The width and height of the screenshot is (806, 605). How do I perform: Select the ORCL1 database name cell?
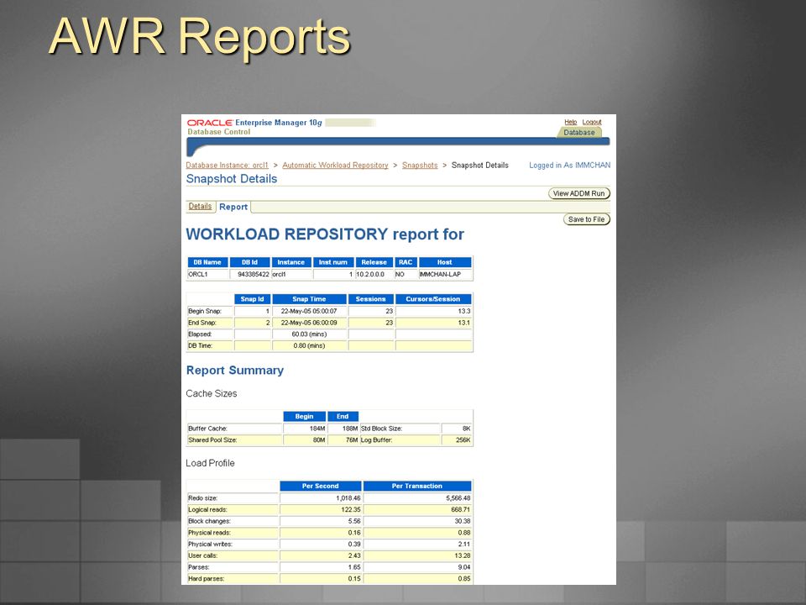point(207,274)
